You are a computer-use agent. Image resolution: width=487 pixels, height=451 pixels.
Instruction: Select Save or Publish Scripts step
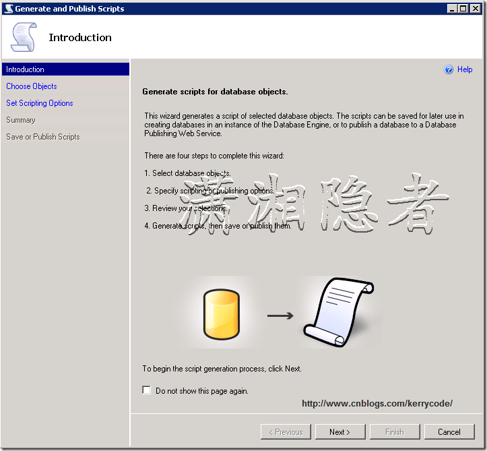(x=43, y=137)
